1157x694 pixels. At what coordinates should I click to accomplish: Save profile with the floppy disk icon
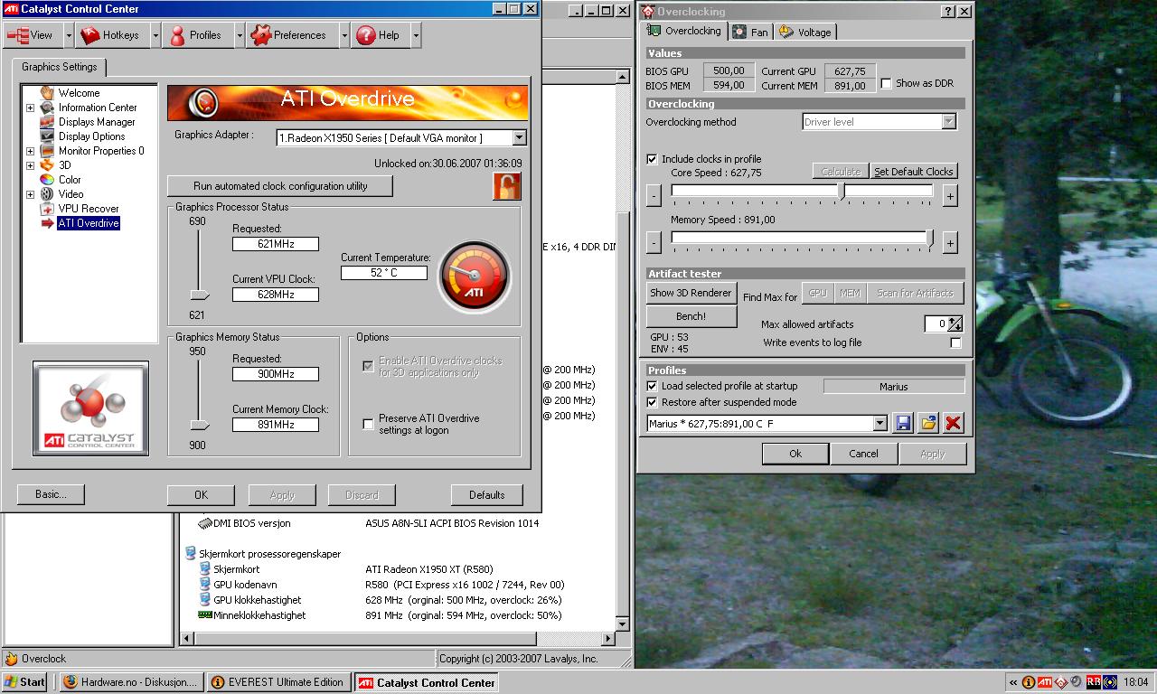tap(903, 423)
